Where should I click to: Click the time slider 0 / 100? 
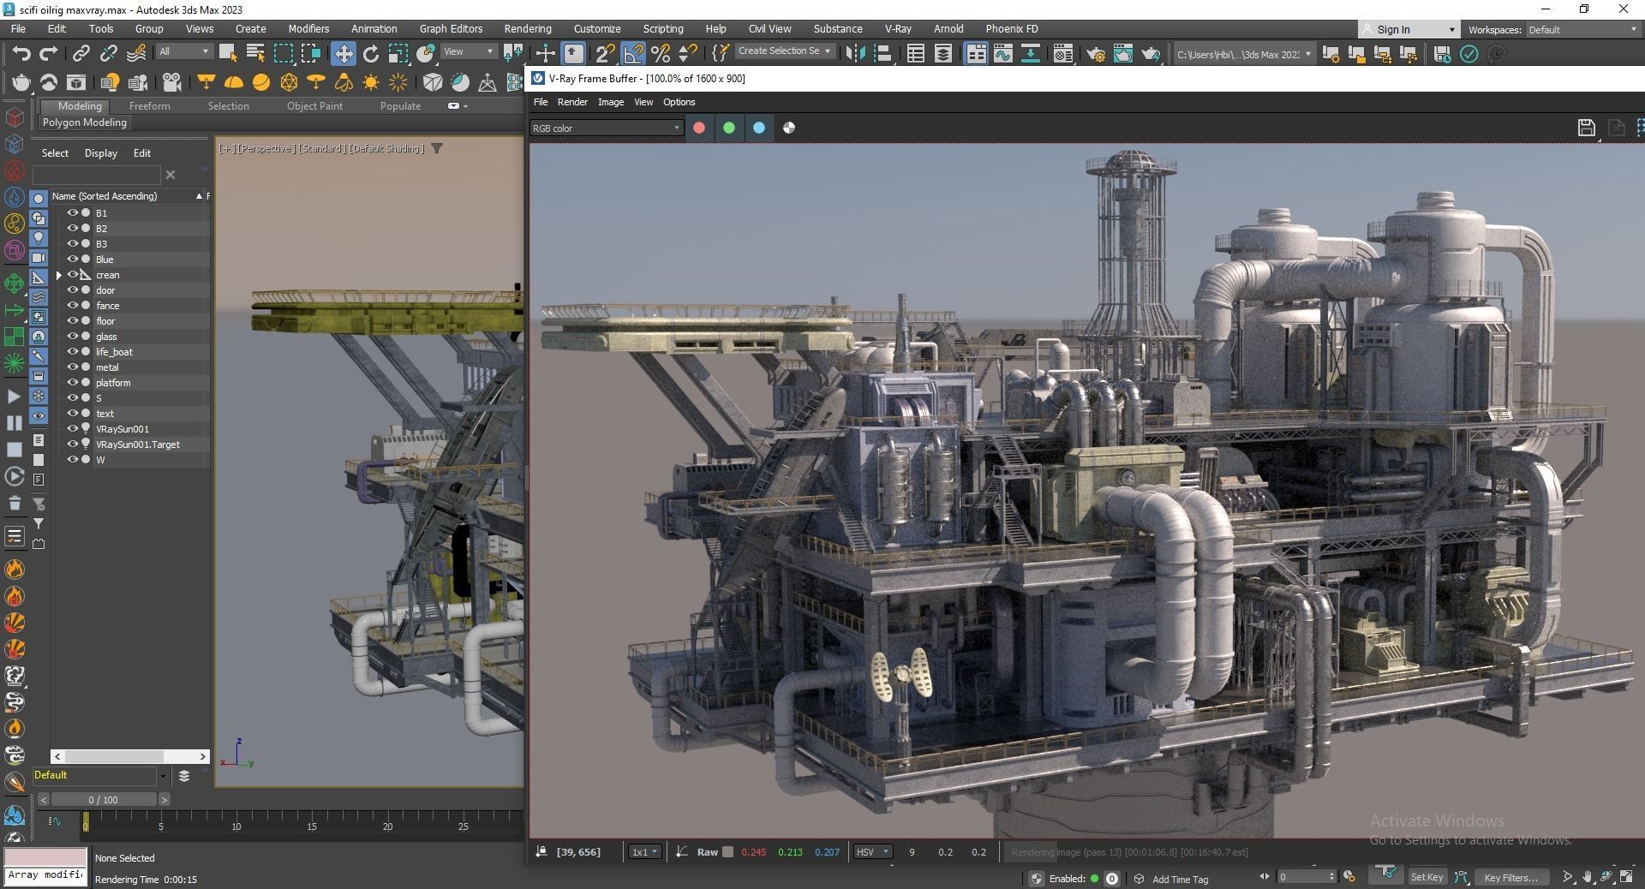[x=103, y=799]
